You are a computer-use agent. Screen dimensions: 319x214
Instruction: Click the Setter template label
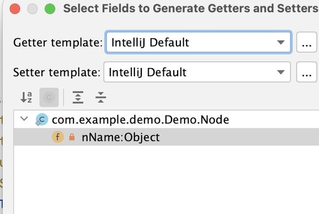pyautogui.click(x=56, y=72)
